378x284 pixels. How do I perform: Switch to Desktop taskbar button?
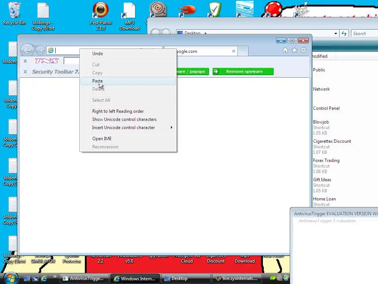click(186, 278)
